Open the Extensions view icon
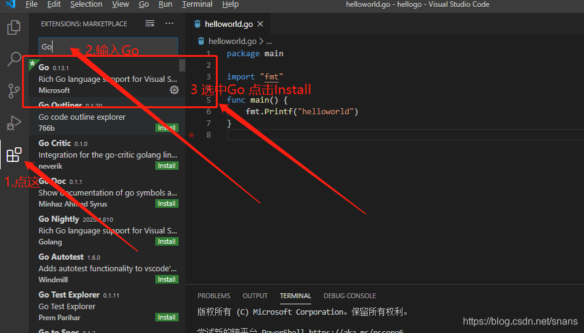The height and width of the screenshot is (333, 584). pos(14,155)
